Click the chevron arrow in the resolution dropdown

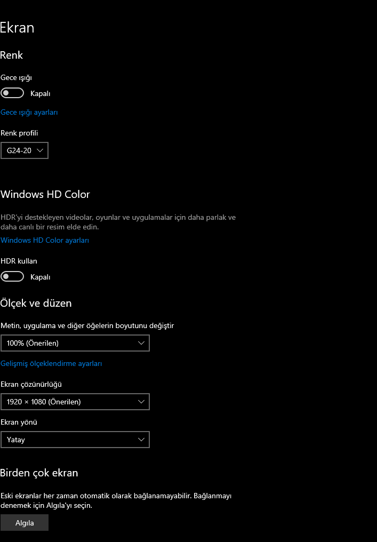tap(141, 402)
